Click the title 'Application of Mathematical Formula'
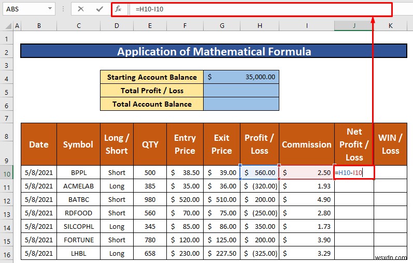Viewport: 413px width, 263px height. 214,51
